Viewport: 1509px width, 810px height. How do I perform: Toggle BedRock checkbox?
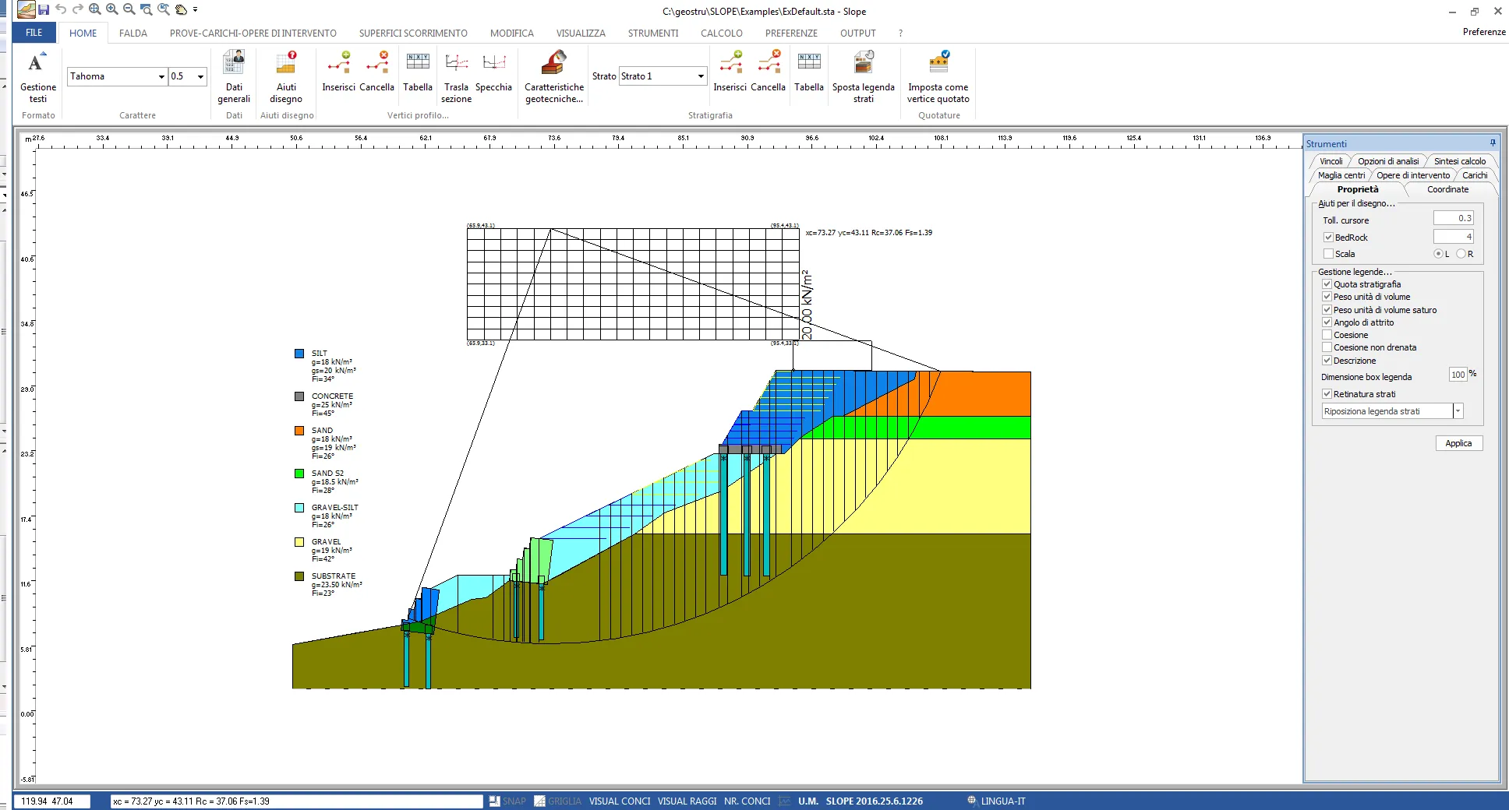pos(1328,238)
